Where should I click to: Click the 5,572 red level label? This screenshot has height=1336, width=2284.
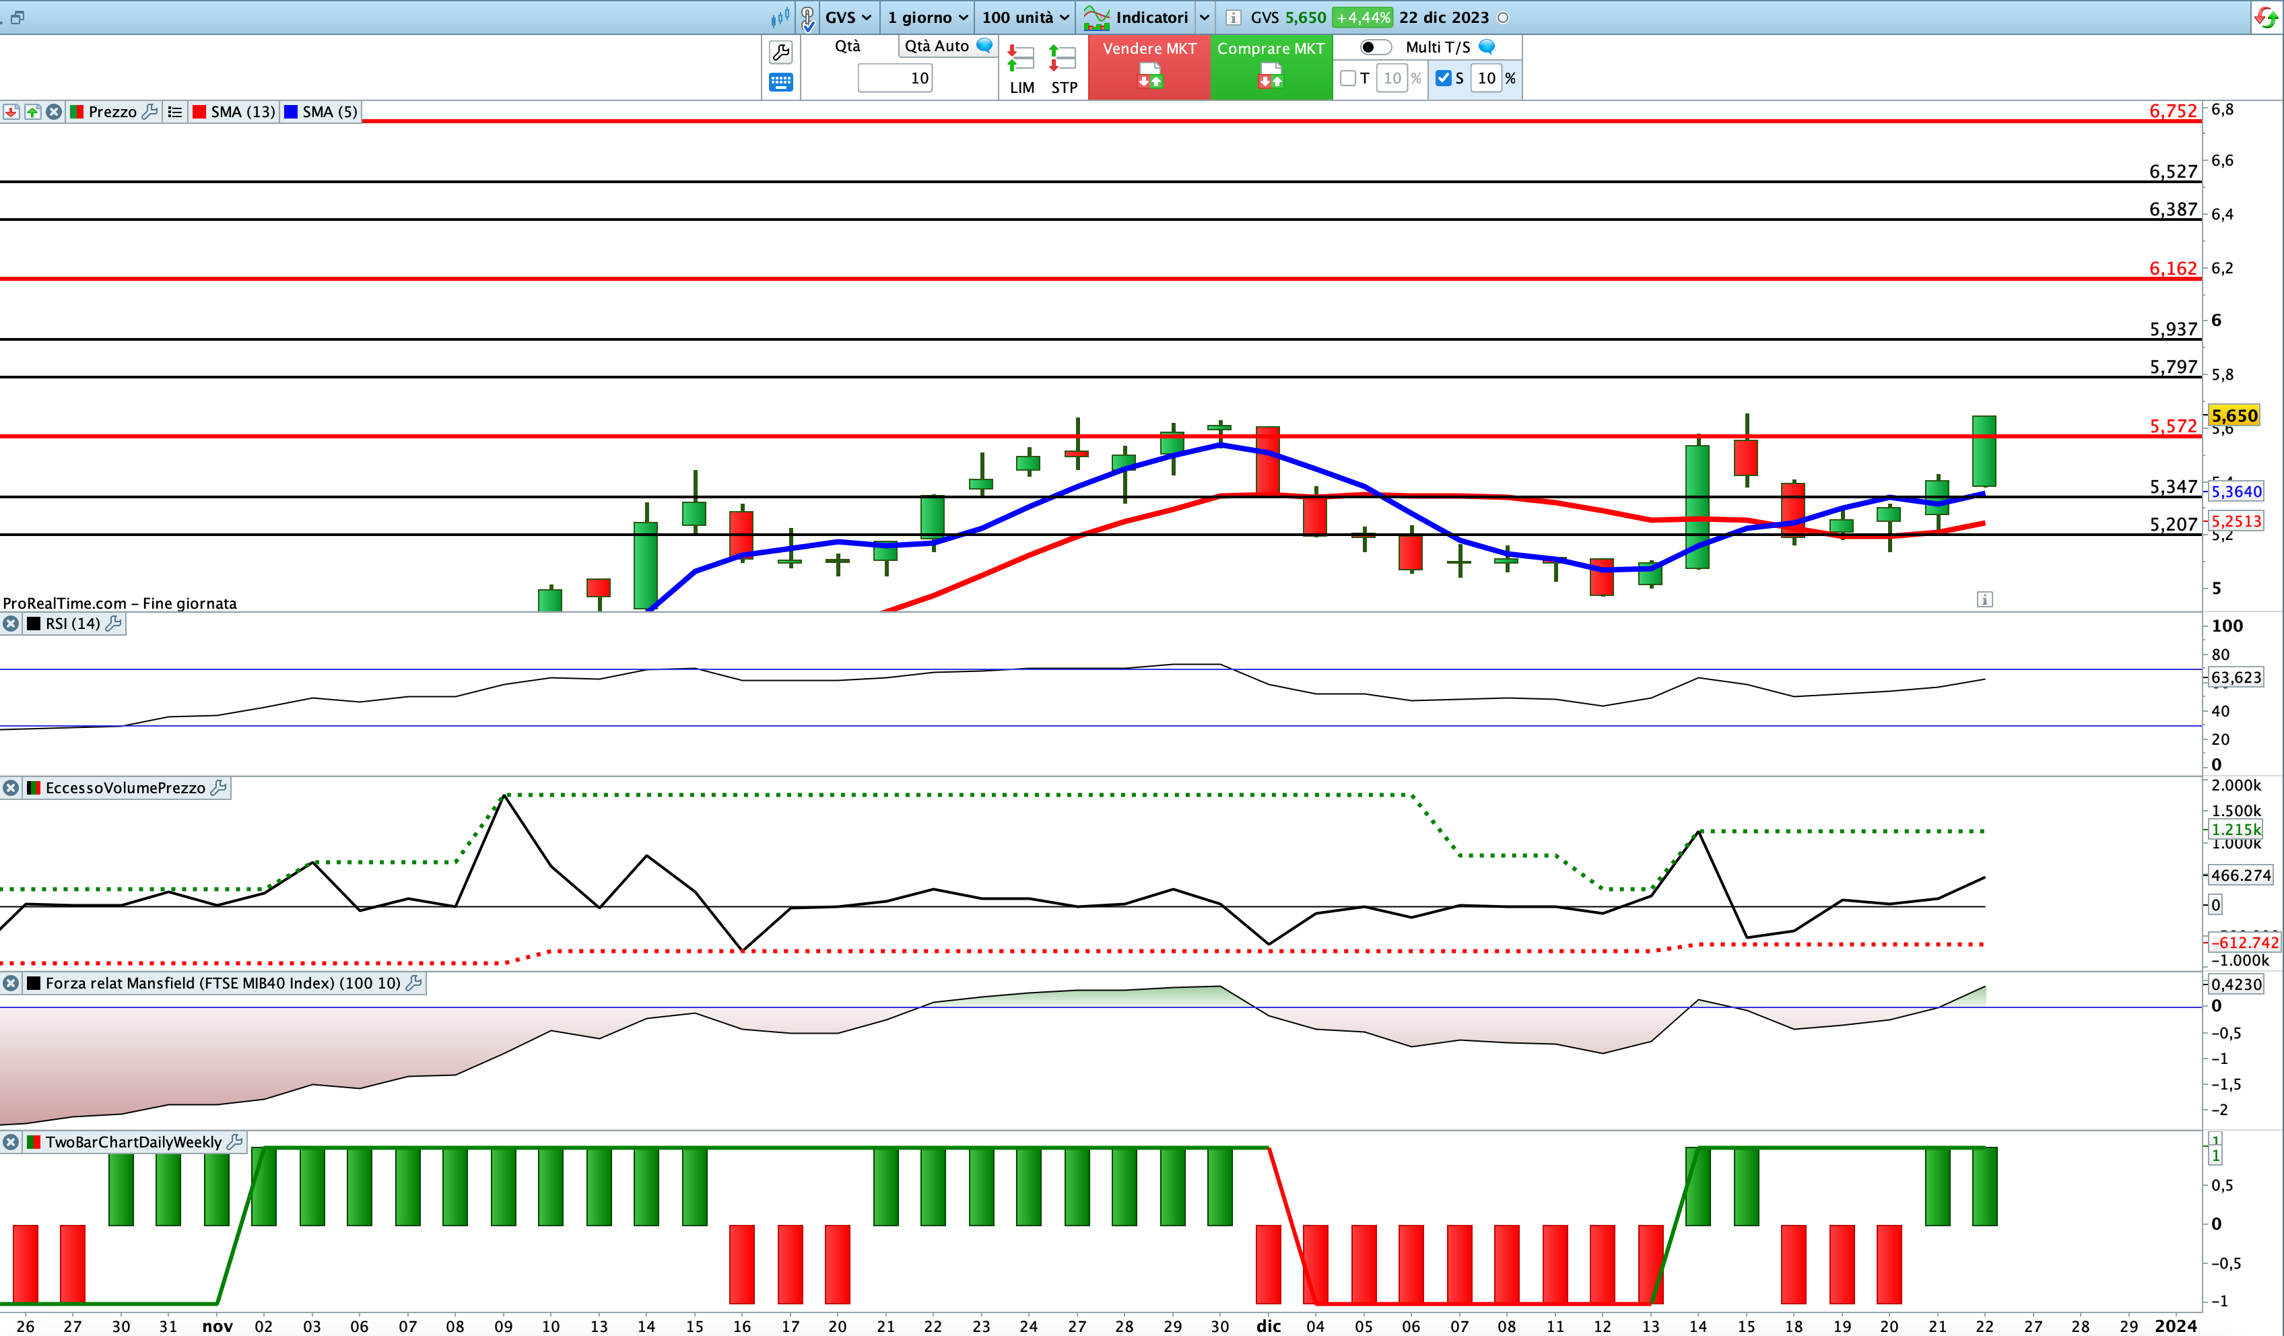point(2172,426)
